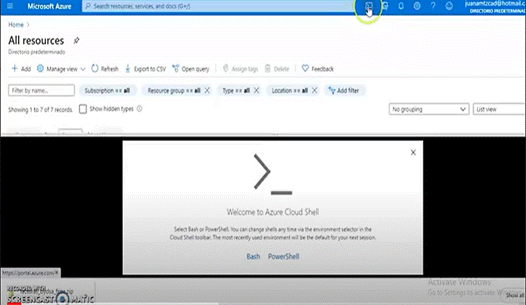Viewport: 526px width, 305px height.
Task: Close the Cloud Shell welcome dialog
Action: pos(413,152)
